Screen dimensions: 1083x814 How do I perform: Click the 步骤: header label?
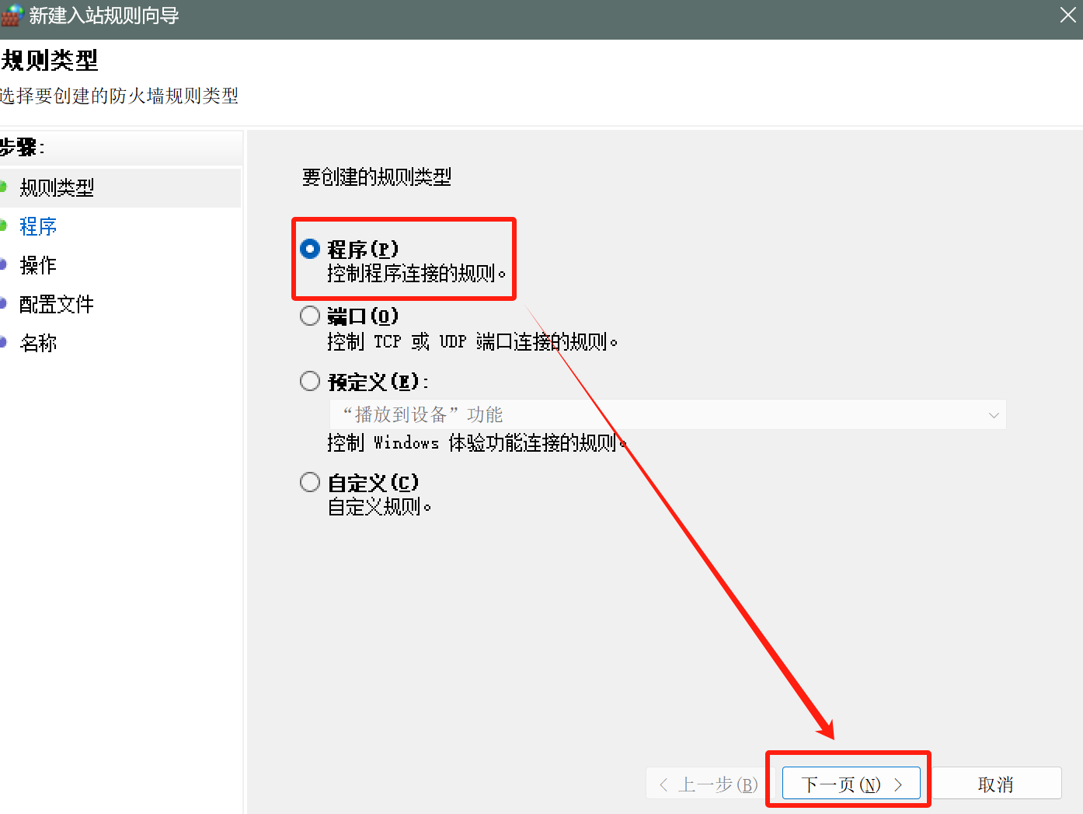[22, 147]
